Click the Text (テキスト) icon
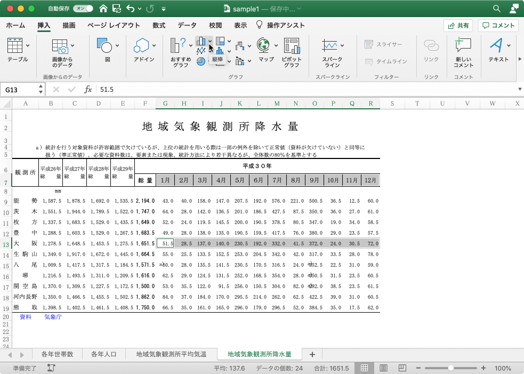 pyautogui.click(x=496, y=45)
